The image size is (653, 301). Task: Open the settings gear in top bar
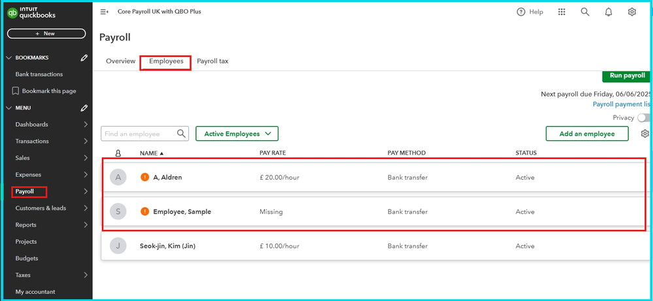(632, 12)
